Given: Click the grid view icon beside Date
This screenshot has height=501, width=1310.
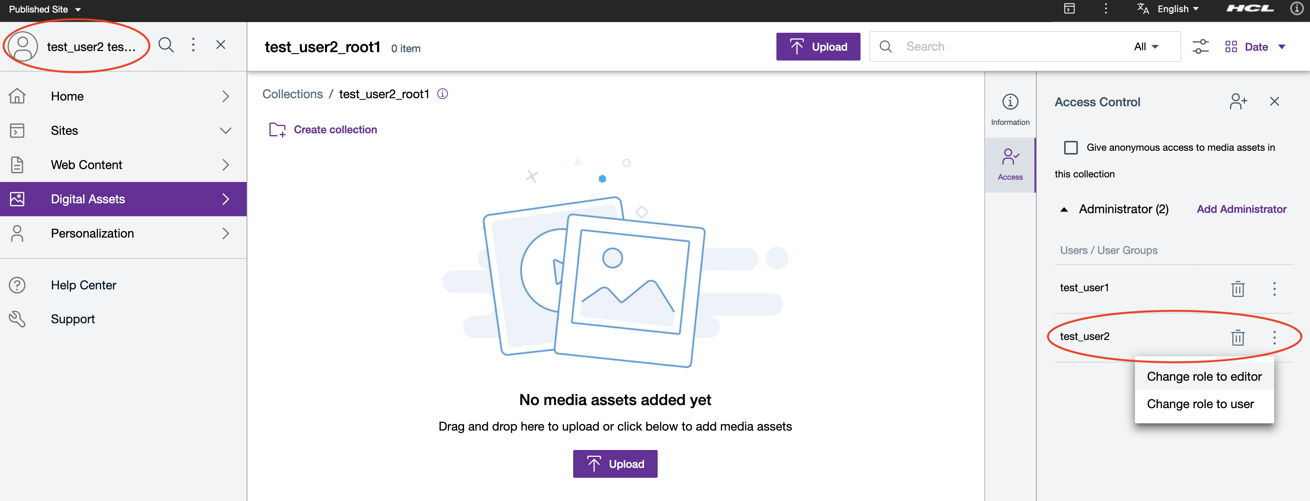Looking at the screenshot, I should 1231,47.
